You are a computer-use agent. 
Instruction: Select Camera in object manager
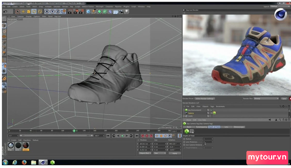pyautogui.click(x=191, y=113)
